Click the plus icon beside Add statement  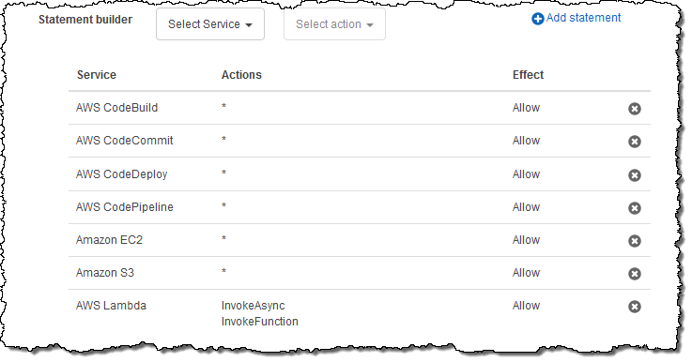tap(537, 19)
